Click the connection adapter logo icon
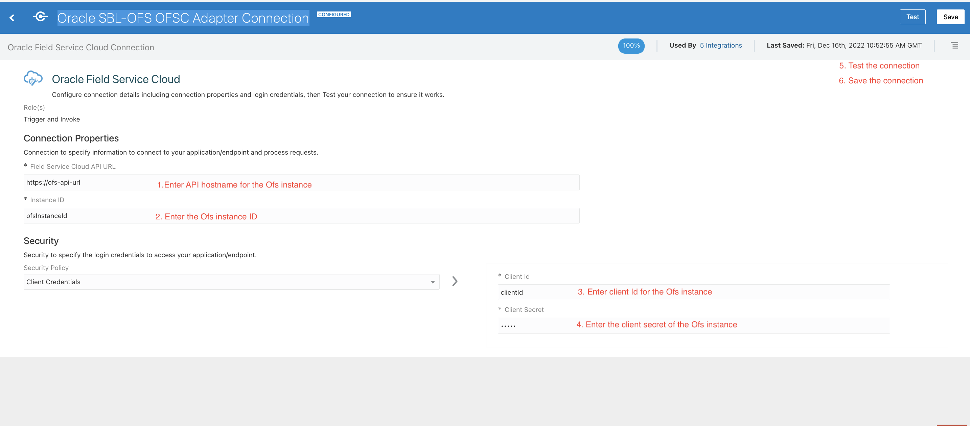The image size is (970, 426). (x=40, y=17)
